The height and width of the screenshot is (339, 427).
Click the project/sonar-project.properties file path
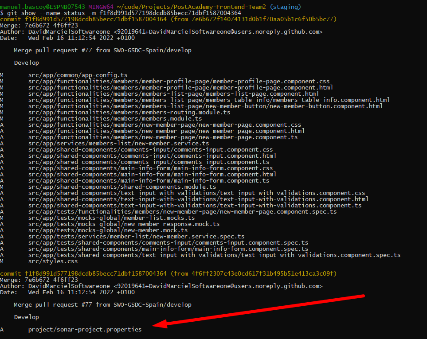pos(85,329)
